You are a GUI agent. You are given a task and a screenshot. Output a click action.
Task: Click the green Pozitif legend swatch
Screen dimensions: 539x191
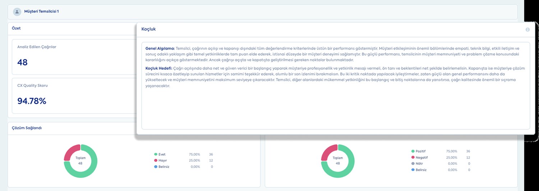(x=413, y=151)
